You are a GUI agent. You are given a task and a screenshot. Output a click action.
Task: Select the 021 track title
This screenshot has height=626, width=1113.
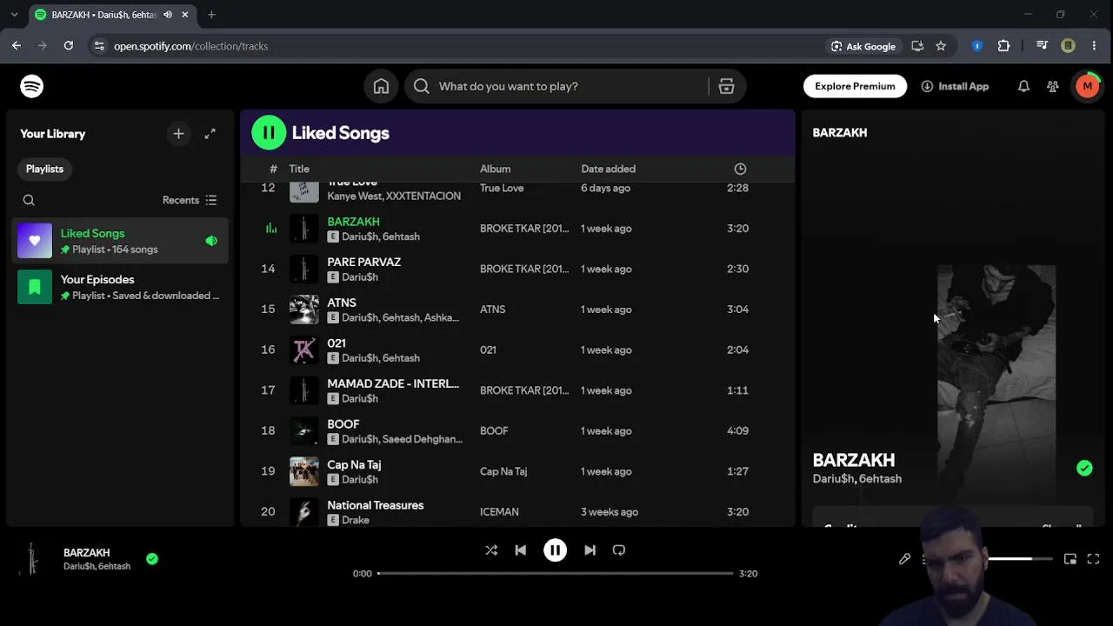pos(337,343)
